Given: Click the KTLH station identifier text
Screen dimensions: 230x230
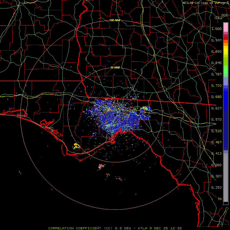Looking at the screenshot, I should coord(143,228).
